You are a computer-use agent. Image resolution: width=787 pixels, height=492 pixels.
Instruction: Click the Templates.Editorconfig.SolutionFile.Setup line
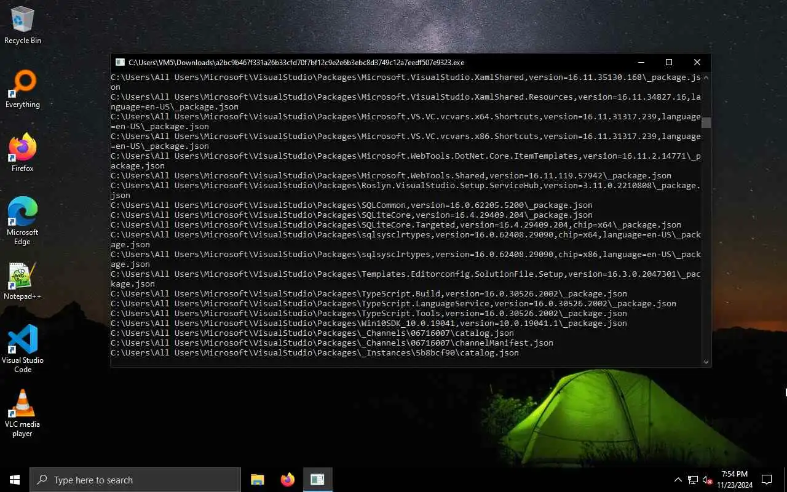406,279
